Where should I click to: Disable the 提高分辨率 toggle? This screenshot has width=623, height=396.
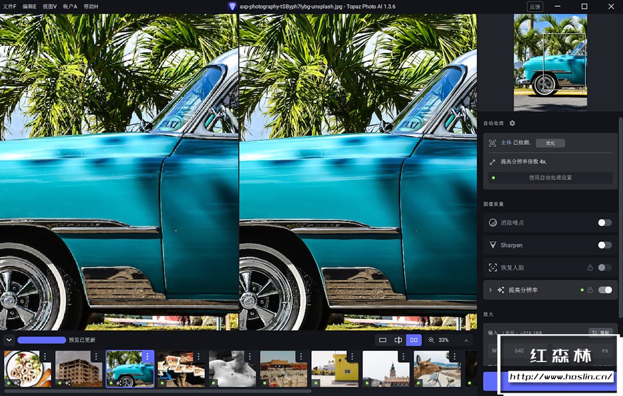[x=605, y=290]
